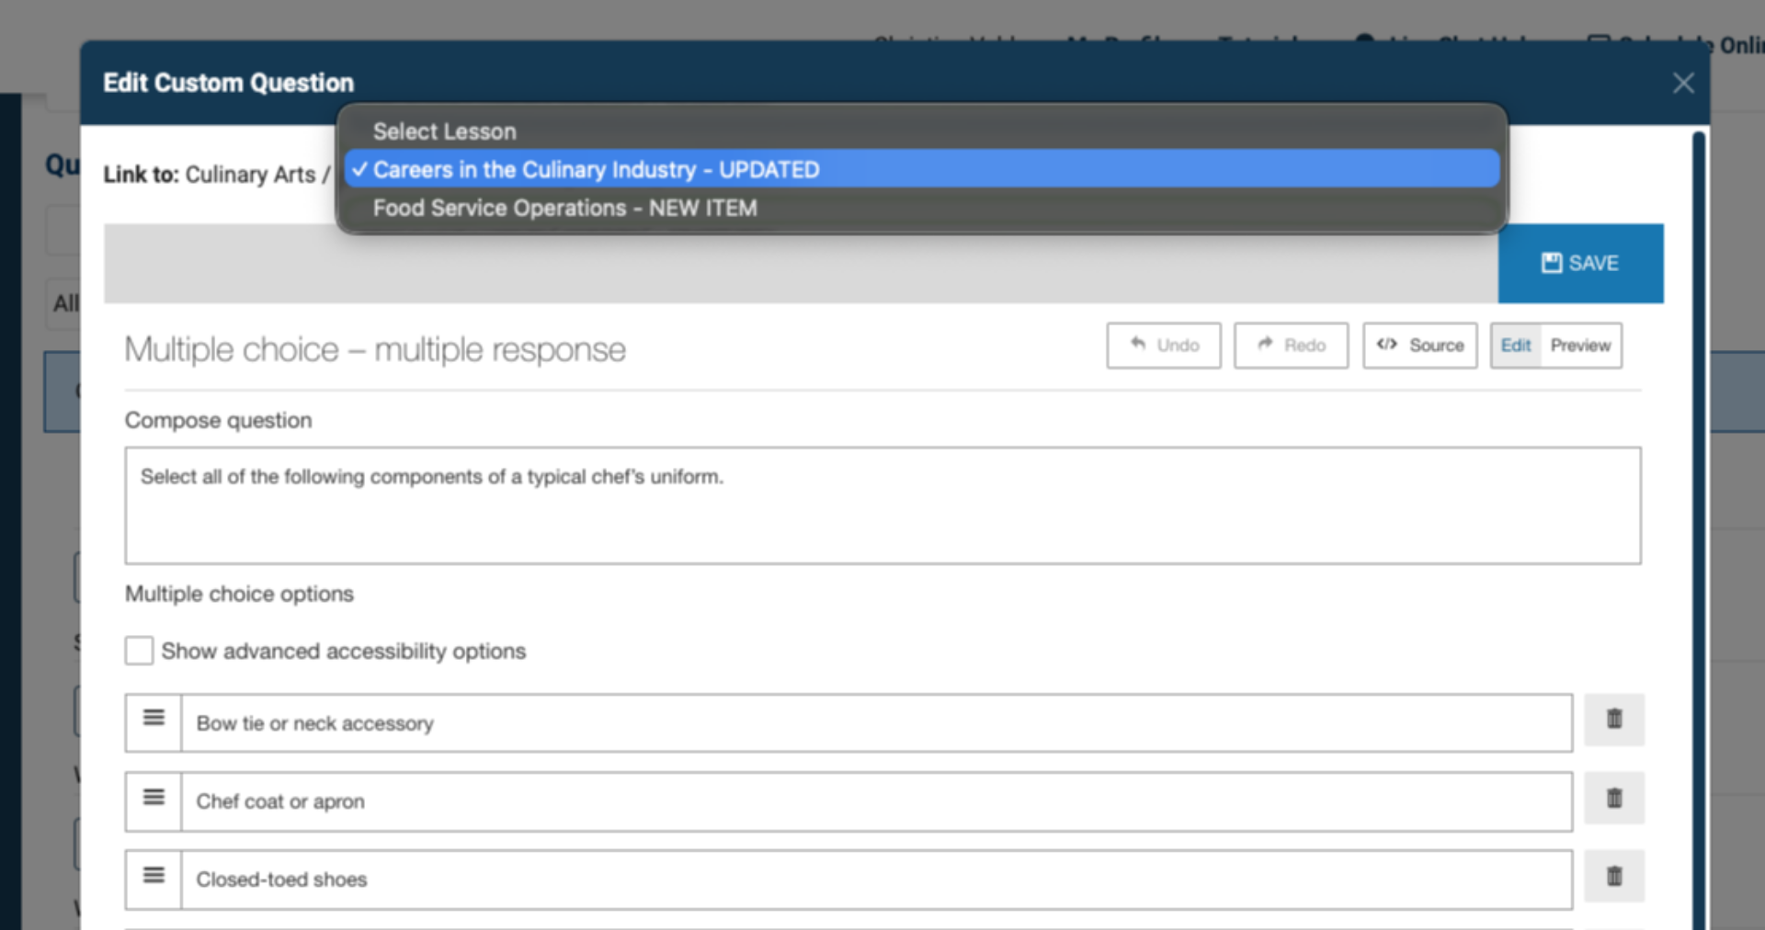The width and height of the screenshot is (1765, 930).
Task: Click the Undo arrow button
Action: point(1163,346)
